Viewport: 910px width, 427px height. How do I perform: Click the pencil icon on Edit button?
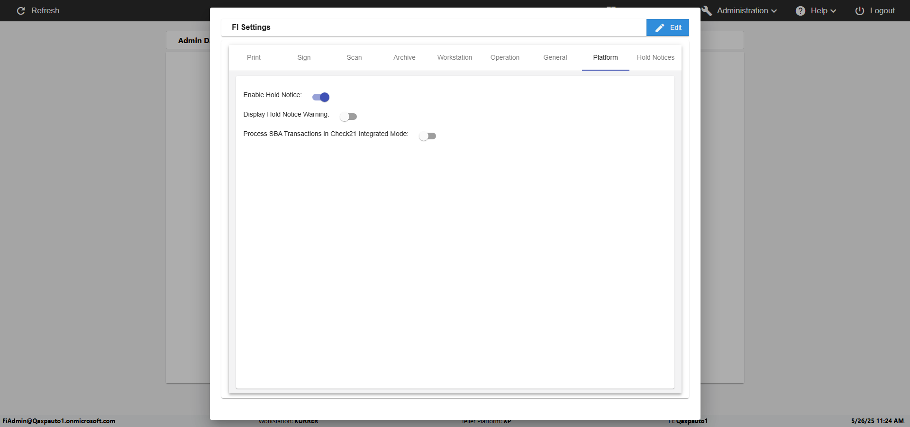[x=660, y=28]
